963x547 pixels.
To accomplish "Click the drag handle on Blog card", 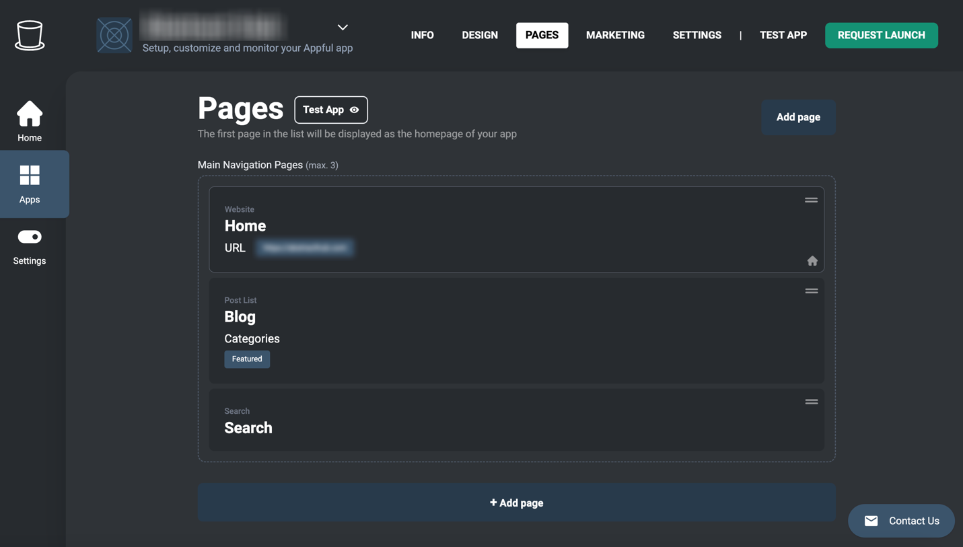I will click(x=811, y=291).
